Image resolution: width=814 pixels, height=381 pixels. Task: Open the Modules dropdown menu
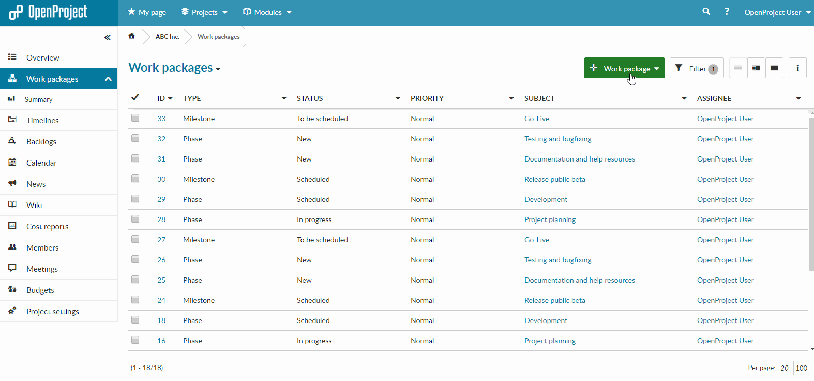(x=267, y=12)
